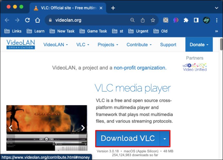Screen dimensions: 223x160
Task: Click the Download VLC button
Action: click(x=128, y=138)
